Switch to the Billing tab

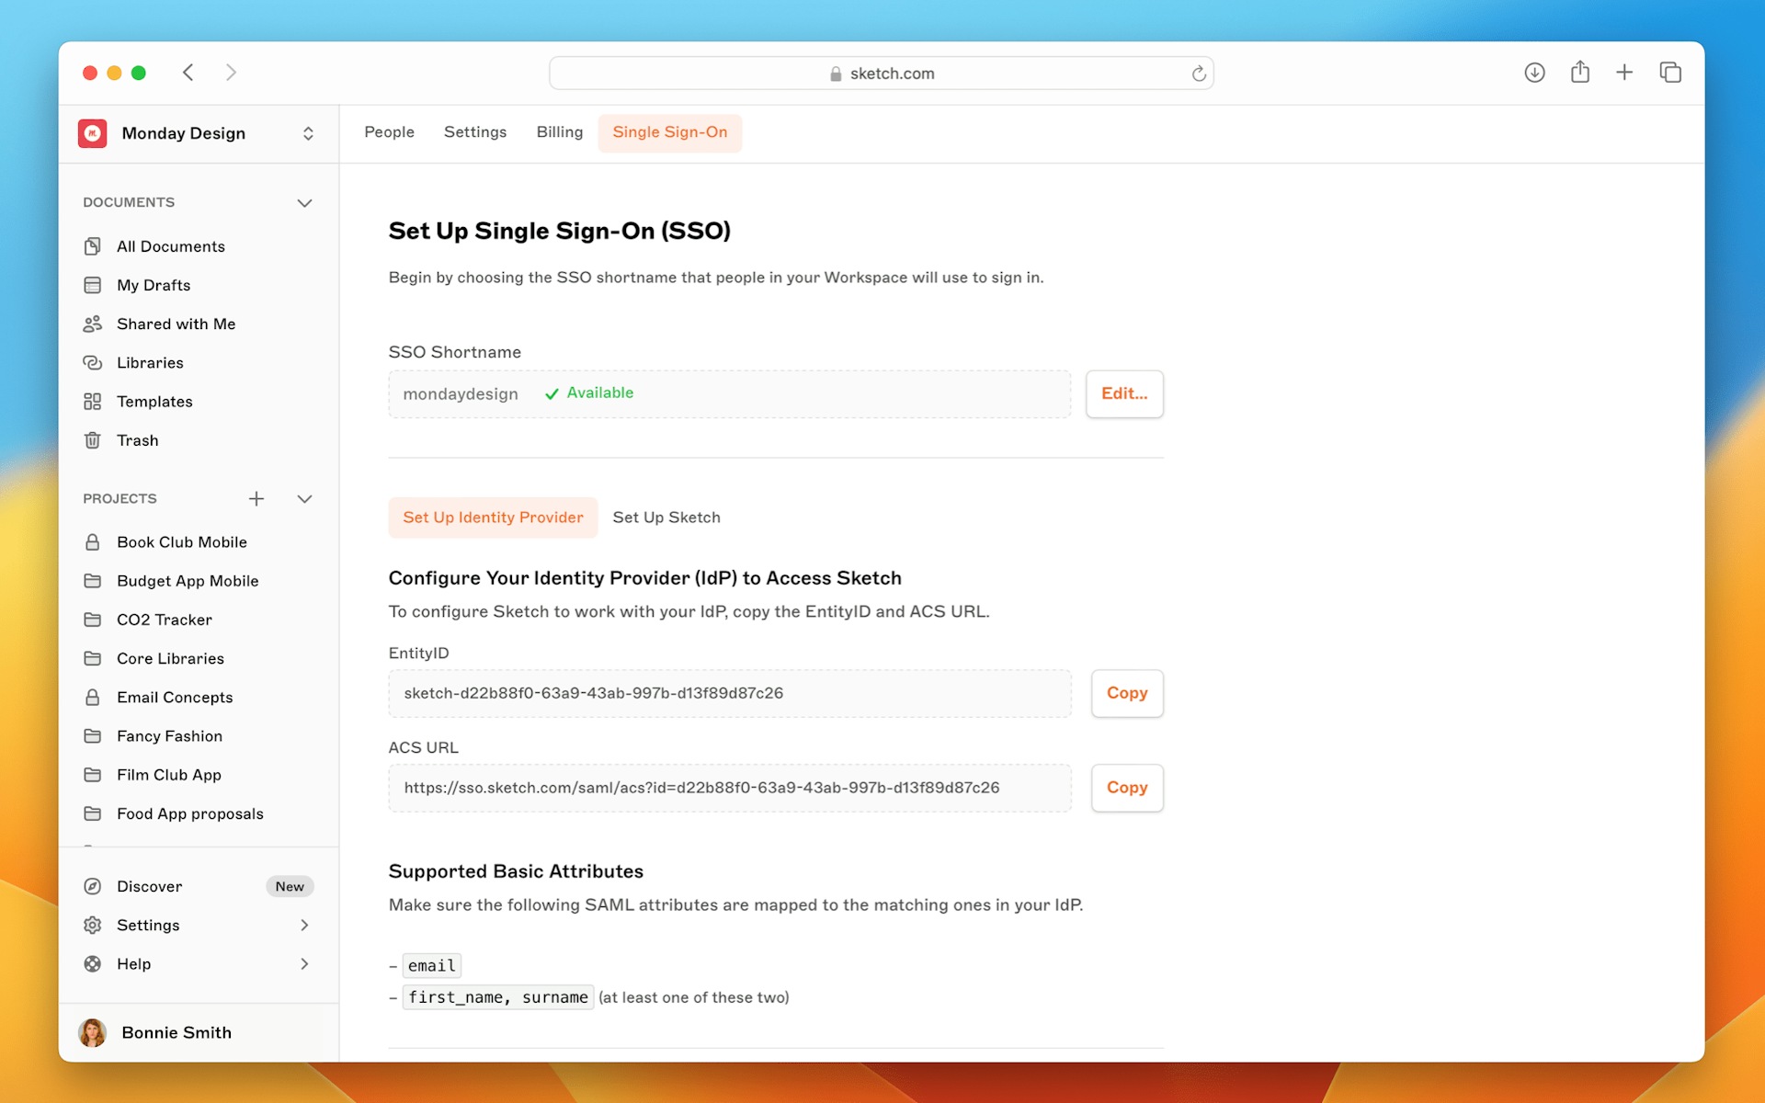(559, 132)
